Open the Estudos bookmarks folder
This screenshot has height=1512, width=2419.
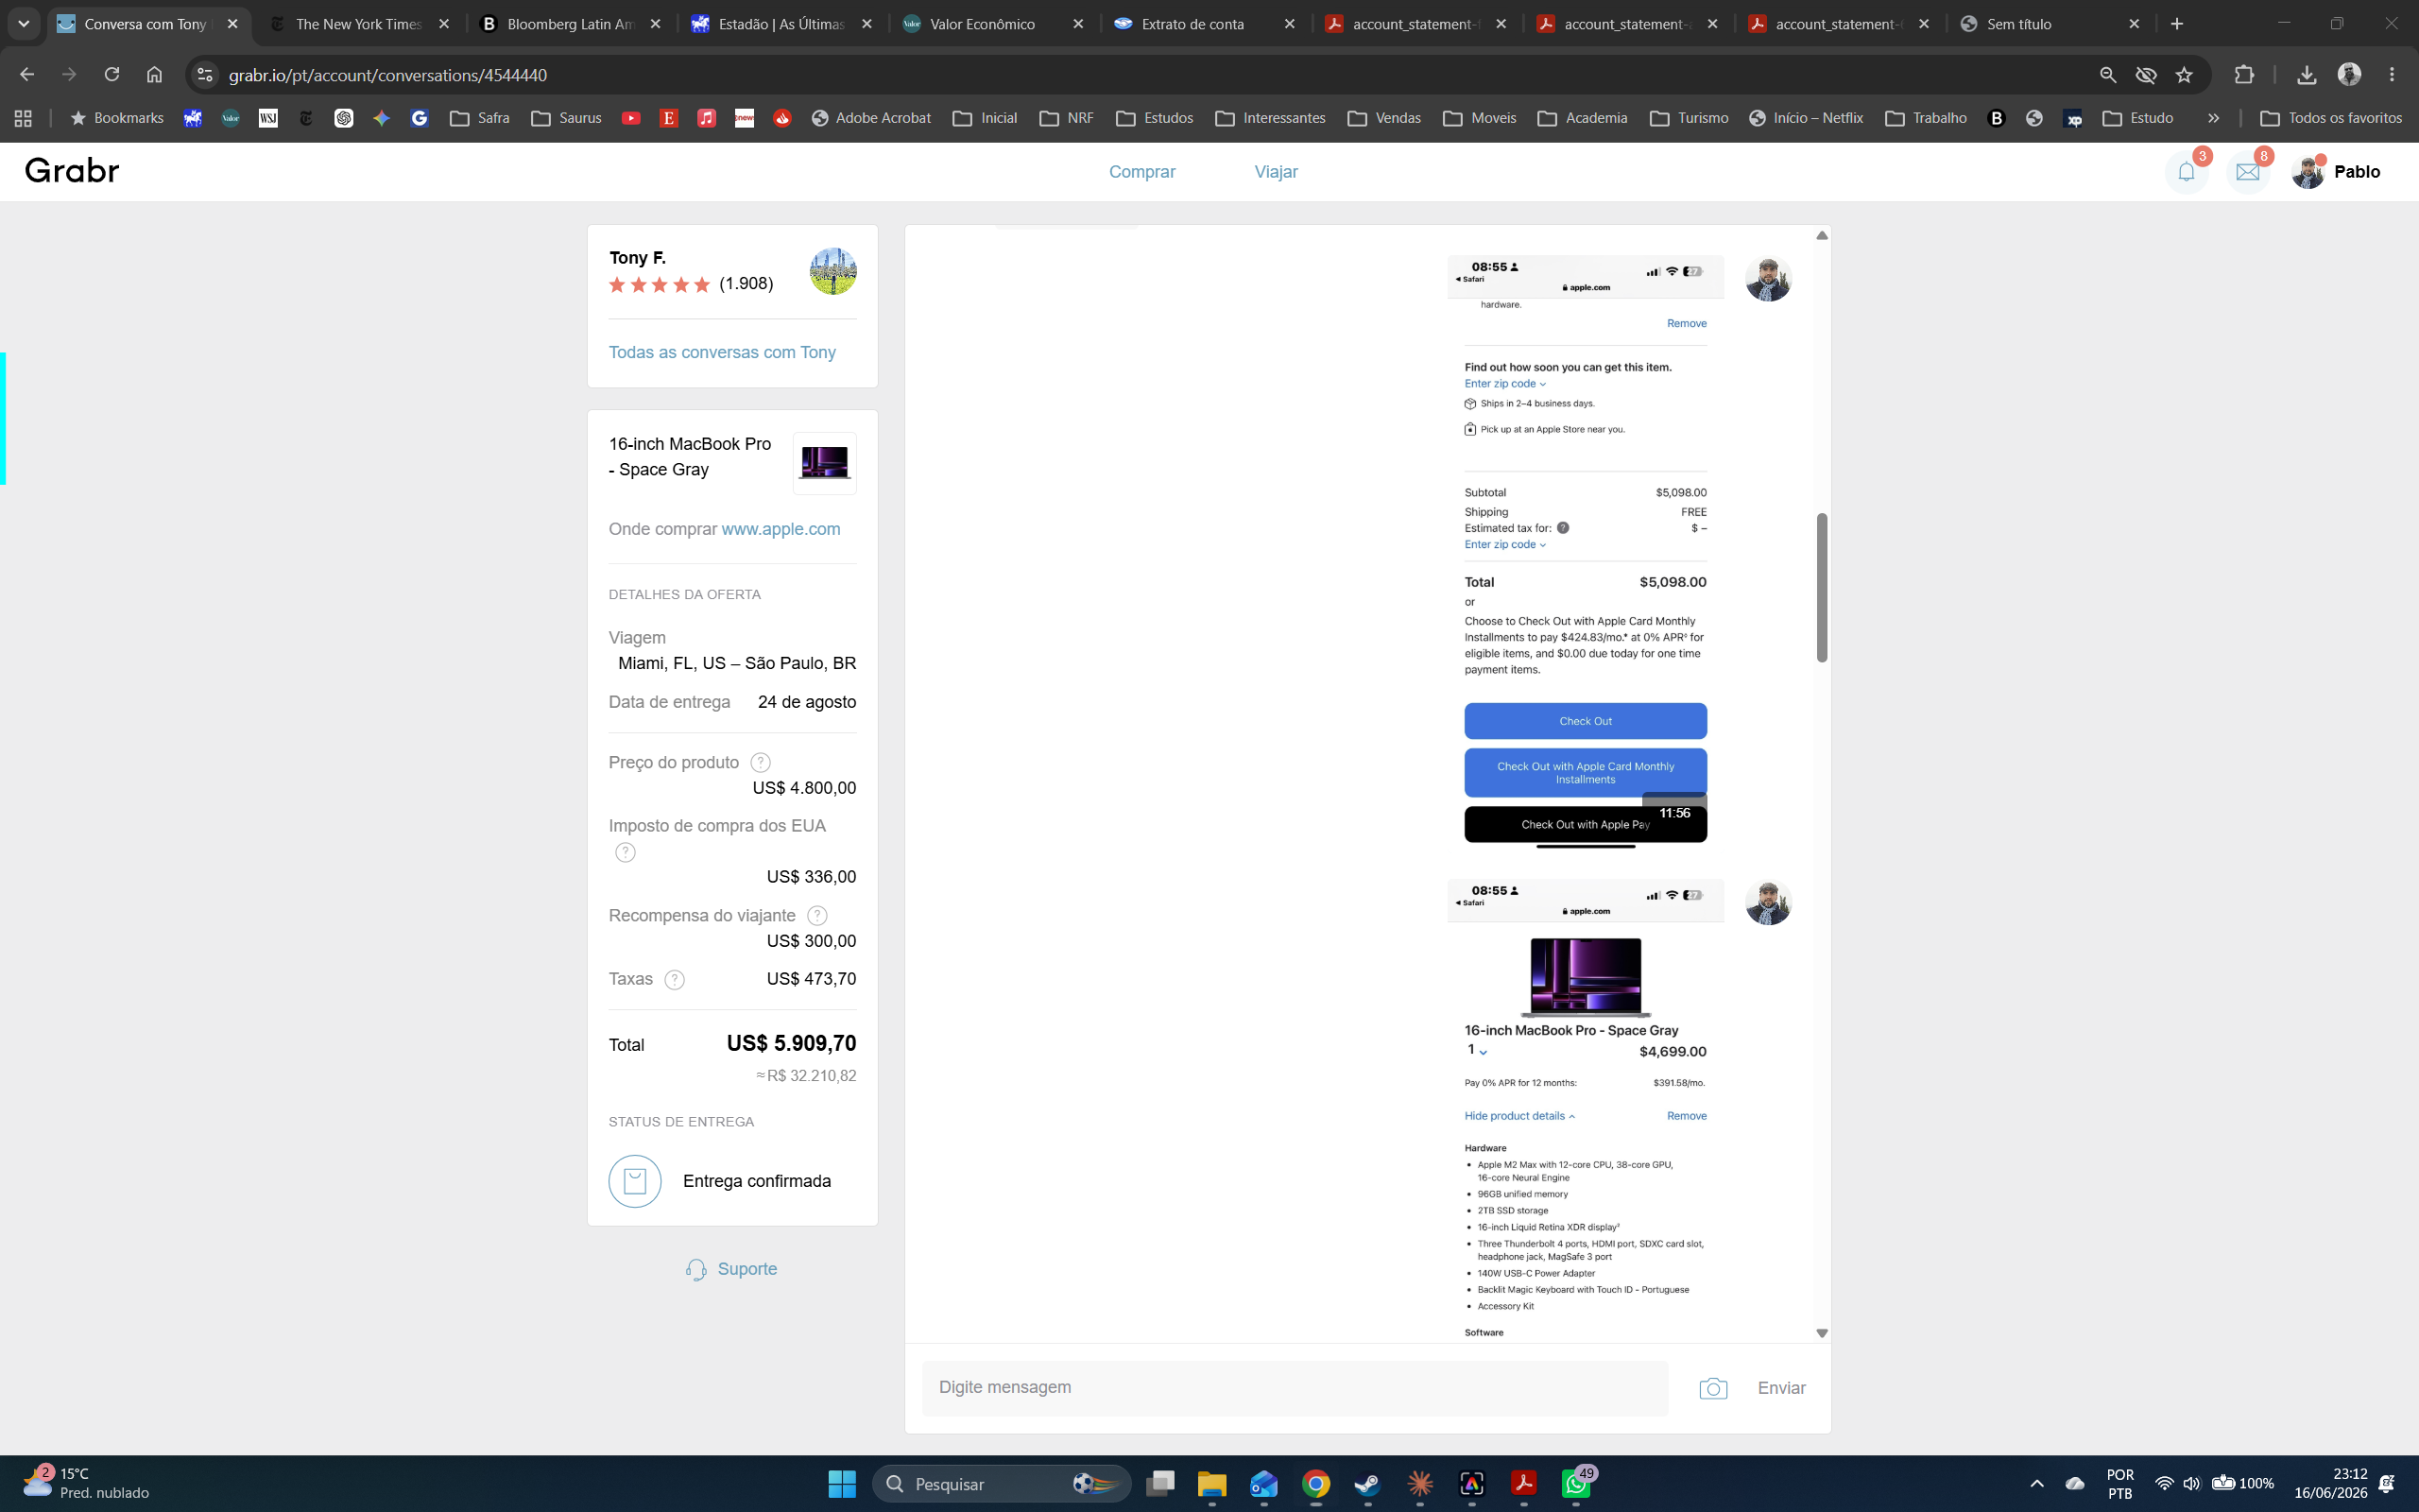1155,118
